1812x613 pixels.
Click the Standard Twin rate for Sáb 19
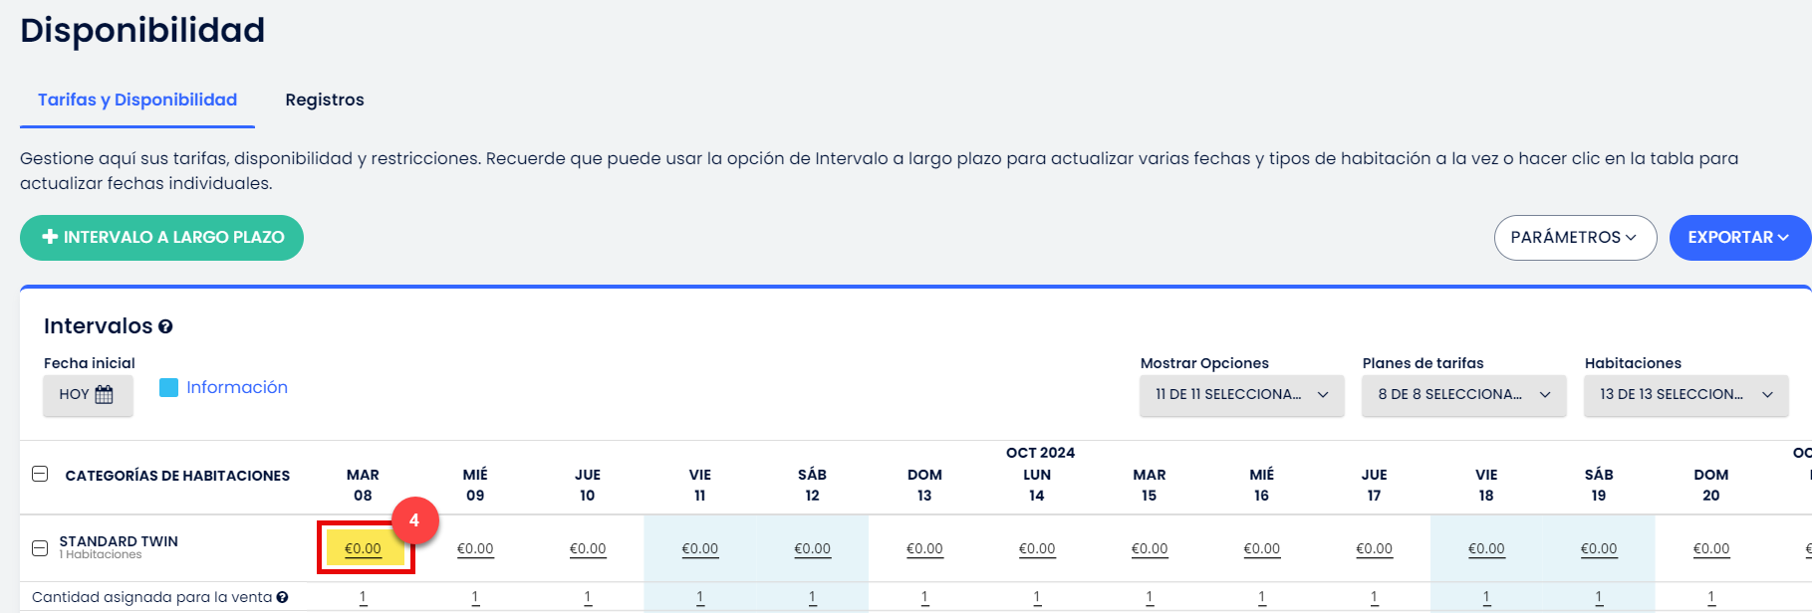tap(1599, 548)
